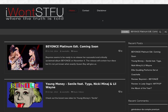Viewport: 168px width, 112px height.
Task: Click the 15 Apr, 2014 post date
Action: [53, 92]
